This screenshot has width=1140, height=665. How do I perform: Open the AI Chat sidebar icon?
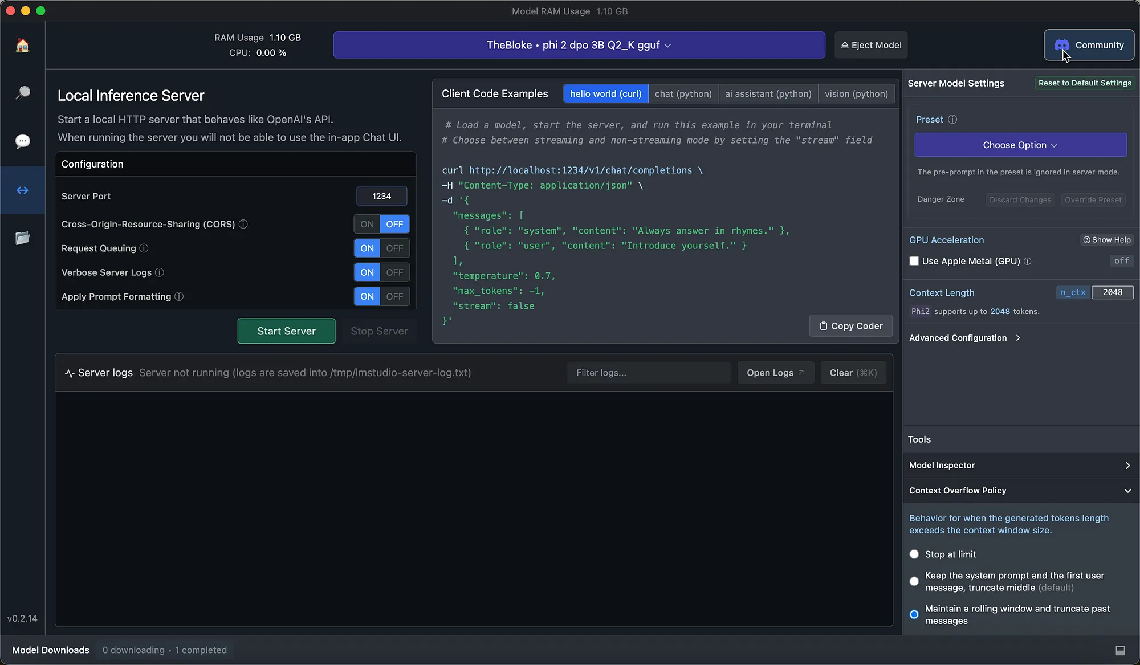pyautogui.click(x=22, y=141)
